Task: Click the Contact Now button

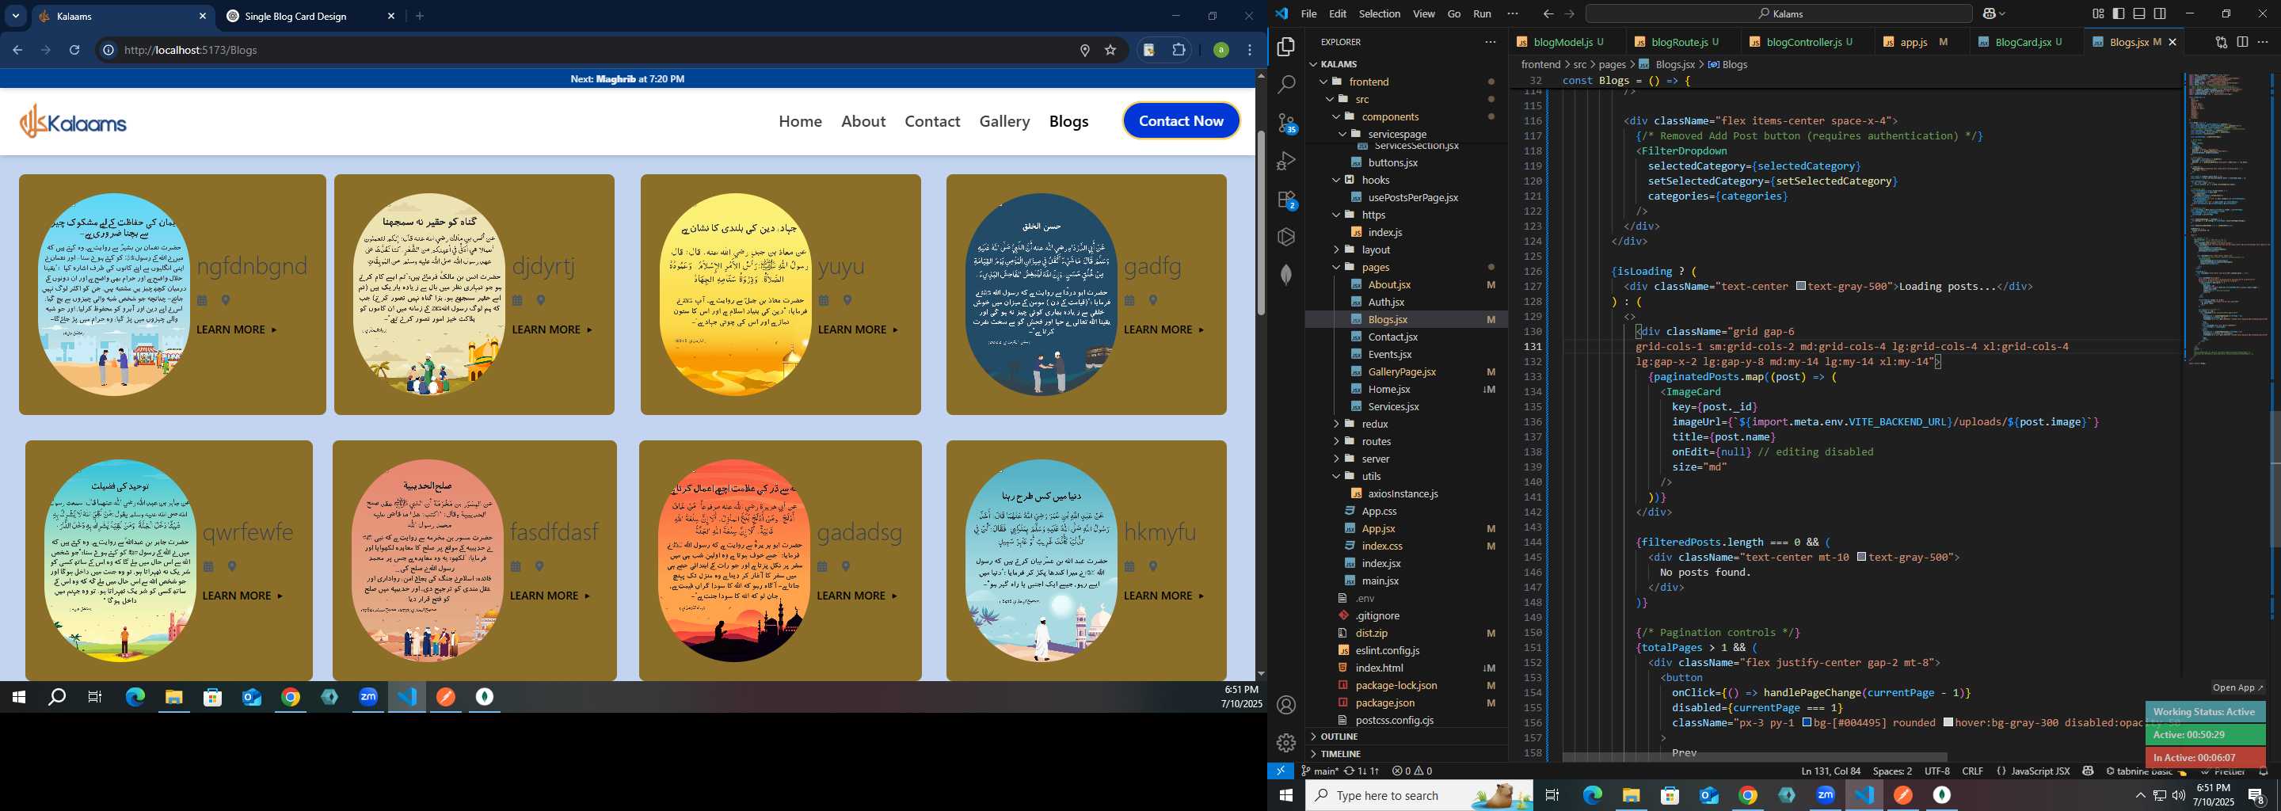Action: point(1180,121)
